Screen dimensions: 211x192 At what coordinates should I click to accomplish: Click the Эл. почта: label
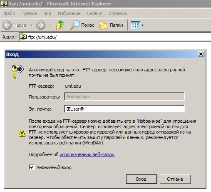(x=40, y=109)
